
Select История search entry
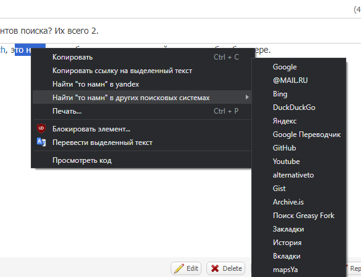pyautogui.click(x=299, y=243)
